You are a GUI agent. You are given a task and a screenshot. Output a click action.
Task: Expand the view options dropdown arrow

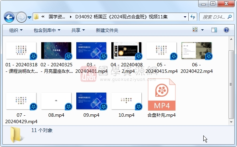[x=202, y=30]
